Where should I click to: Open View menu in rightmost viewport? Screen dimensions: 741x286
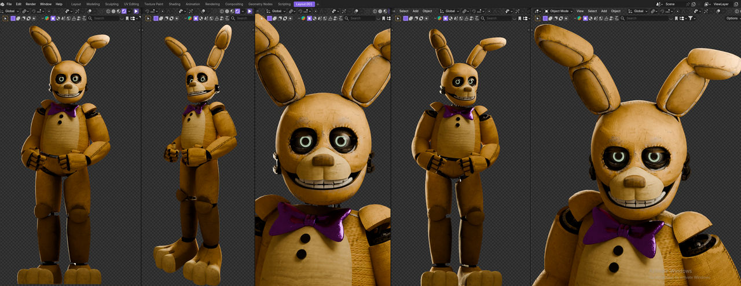click(x=580, y=11)
